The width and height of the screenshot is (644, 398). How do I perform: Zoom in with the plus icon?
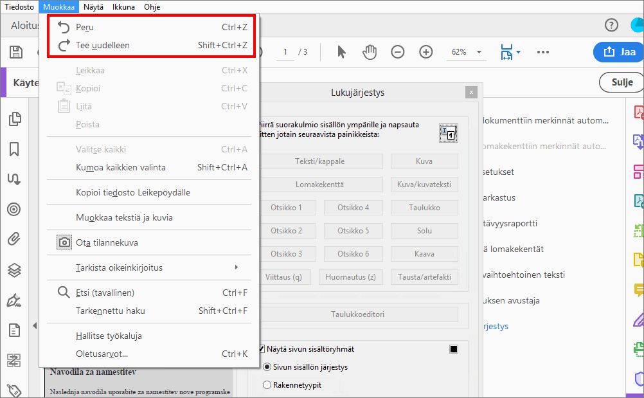(x=426, y=52)
